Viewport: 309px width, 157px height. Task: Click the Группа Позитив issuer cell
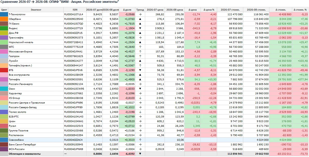[36, 131]
